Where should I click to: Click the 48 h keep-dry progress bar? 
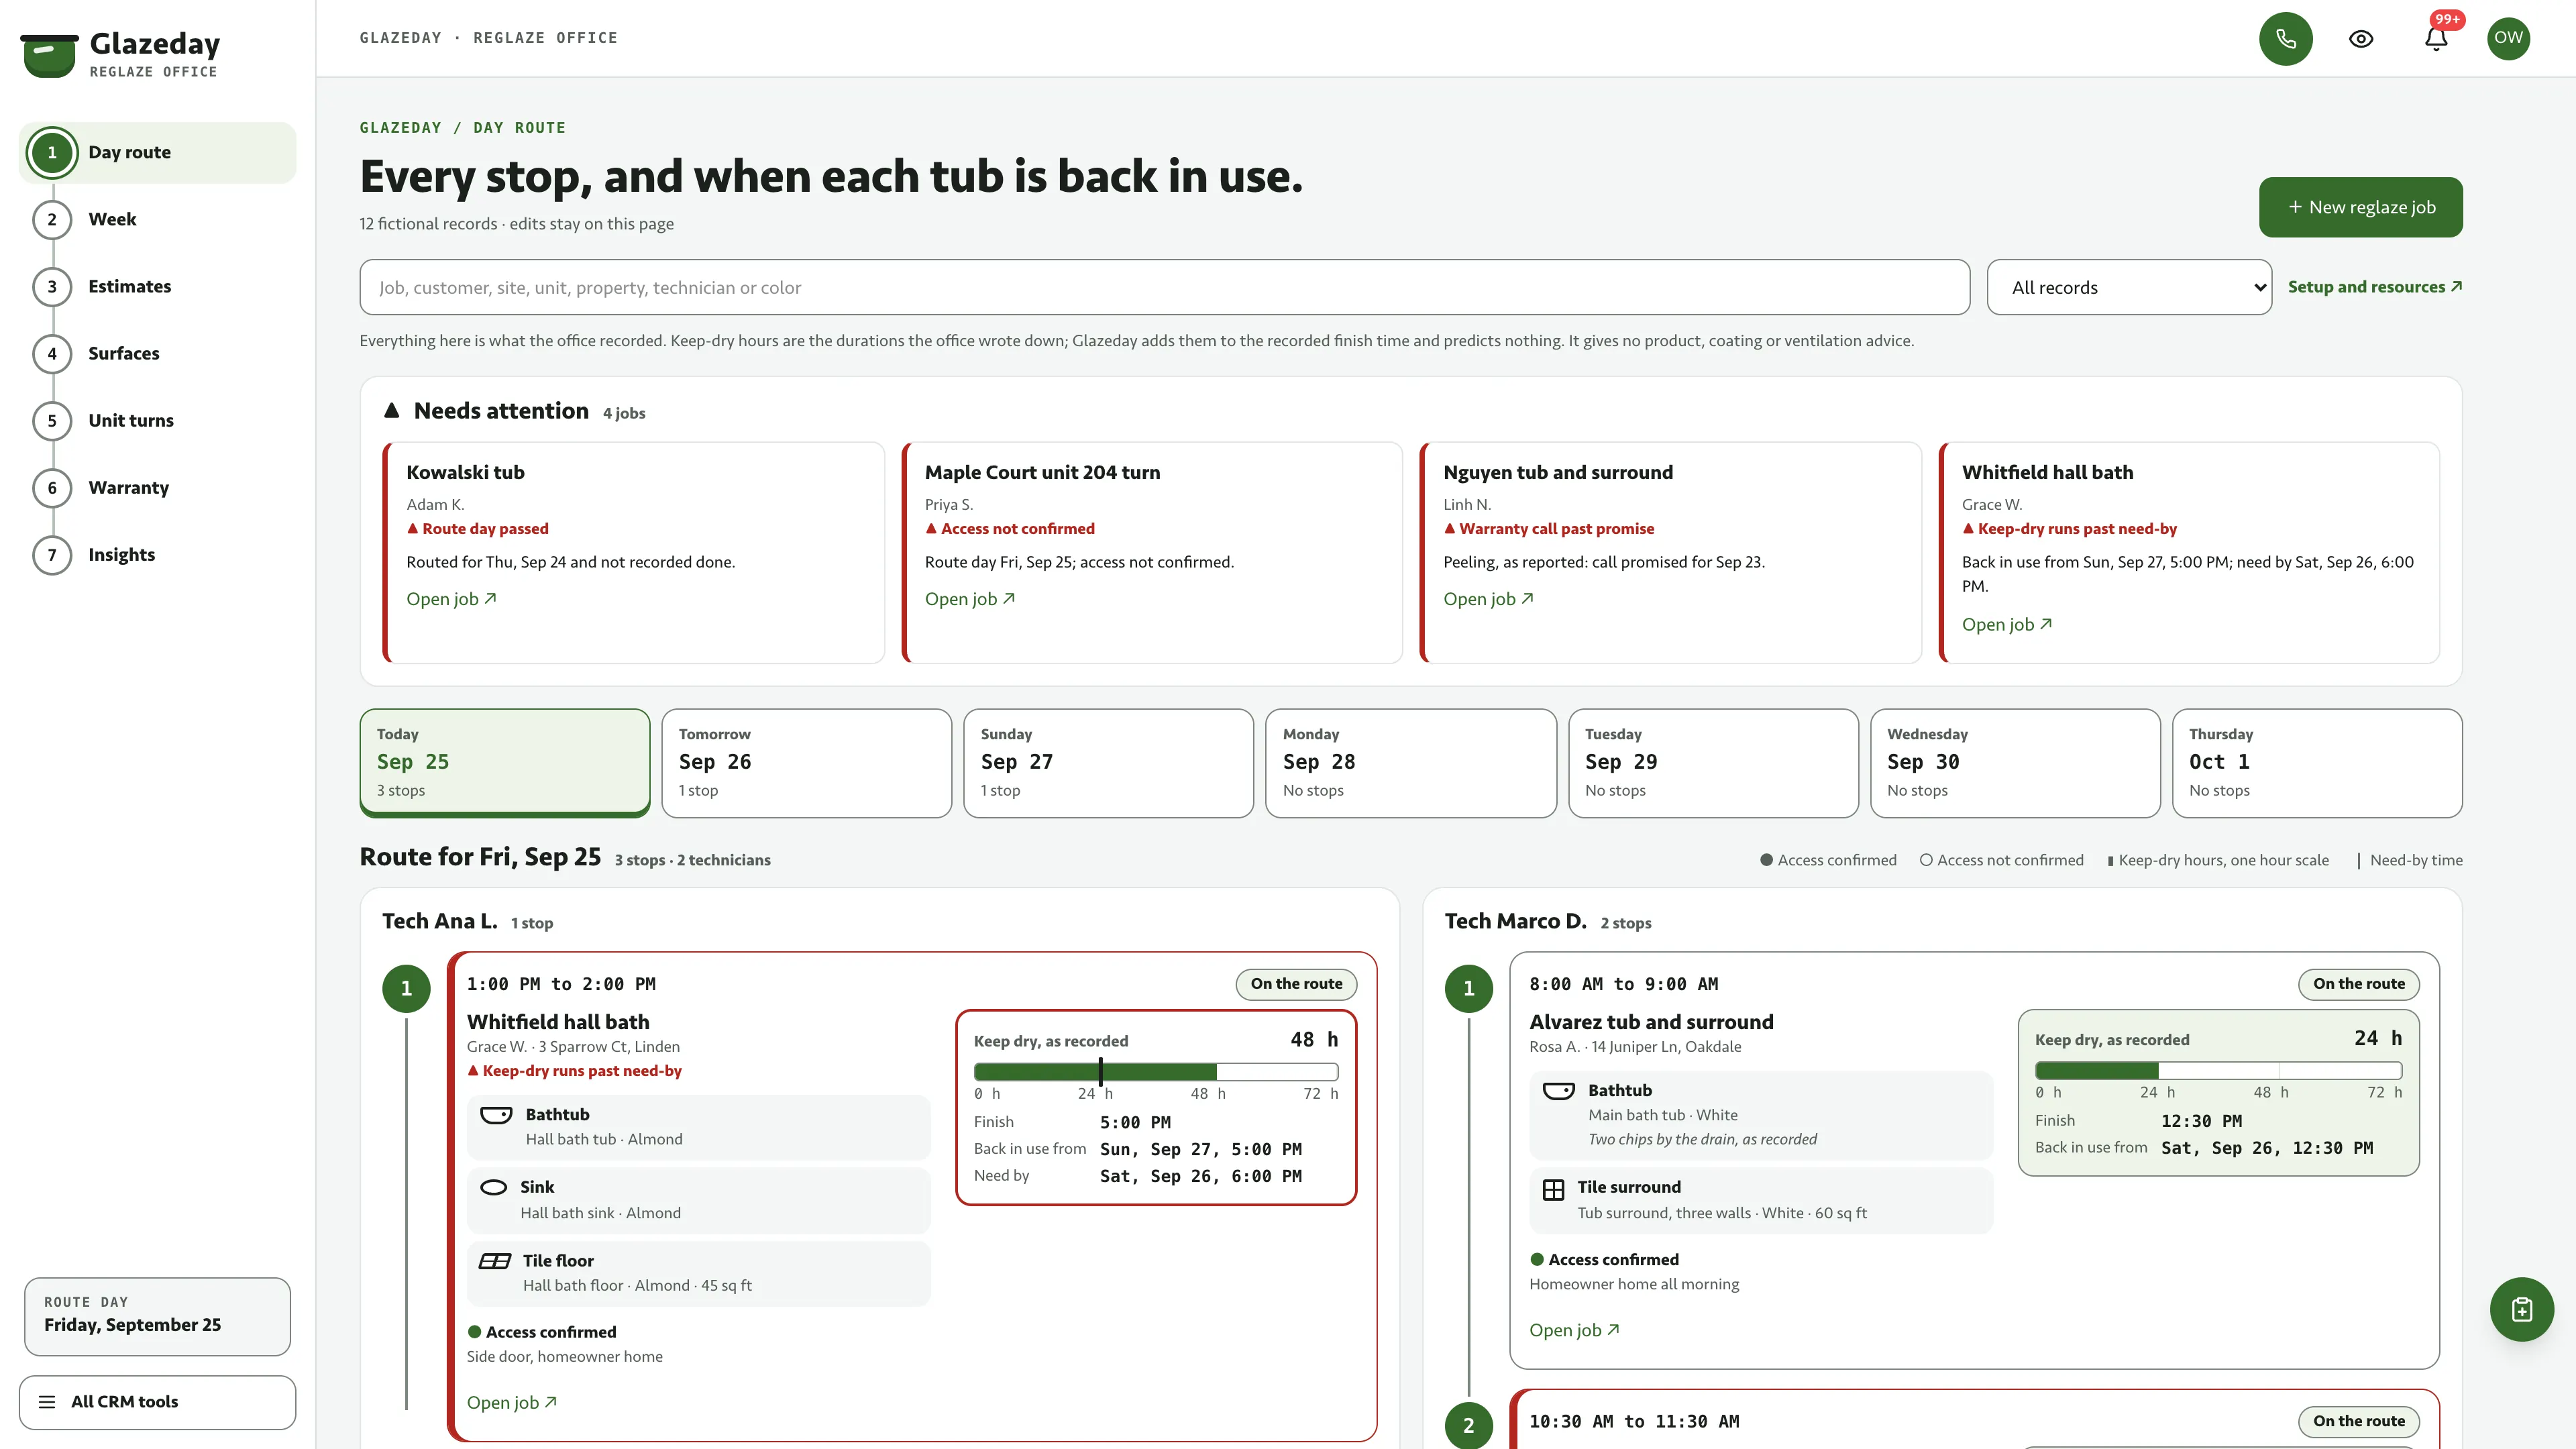tap(1156, 1071)
